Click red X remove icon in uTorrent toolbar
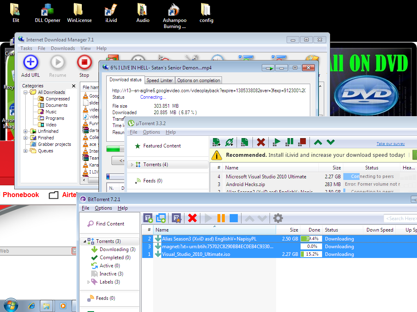The width and height of the screenshot is (417, 312). [261, 142]
